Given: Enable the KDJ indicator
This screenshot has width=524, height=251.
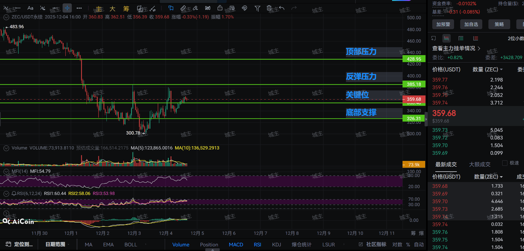Looking at the screenshot, I should [x=276, y=245].
